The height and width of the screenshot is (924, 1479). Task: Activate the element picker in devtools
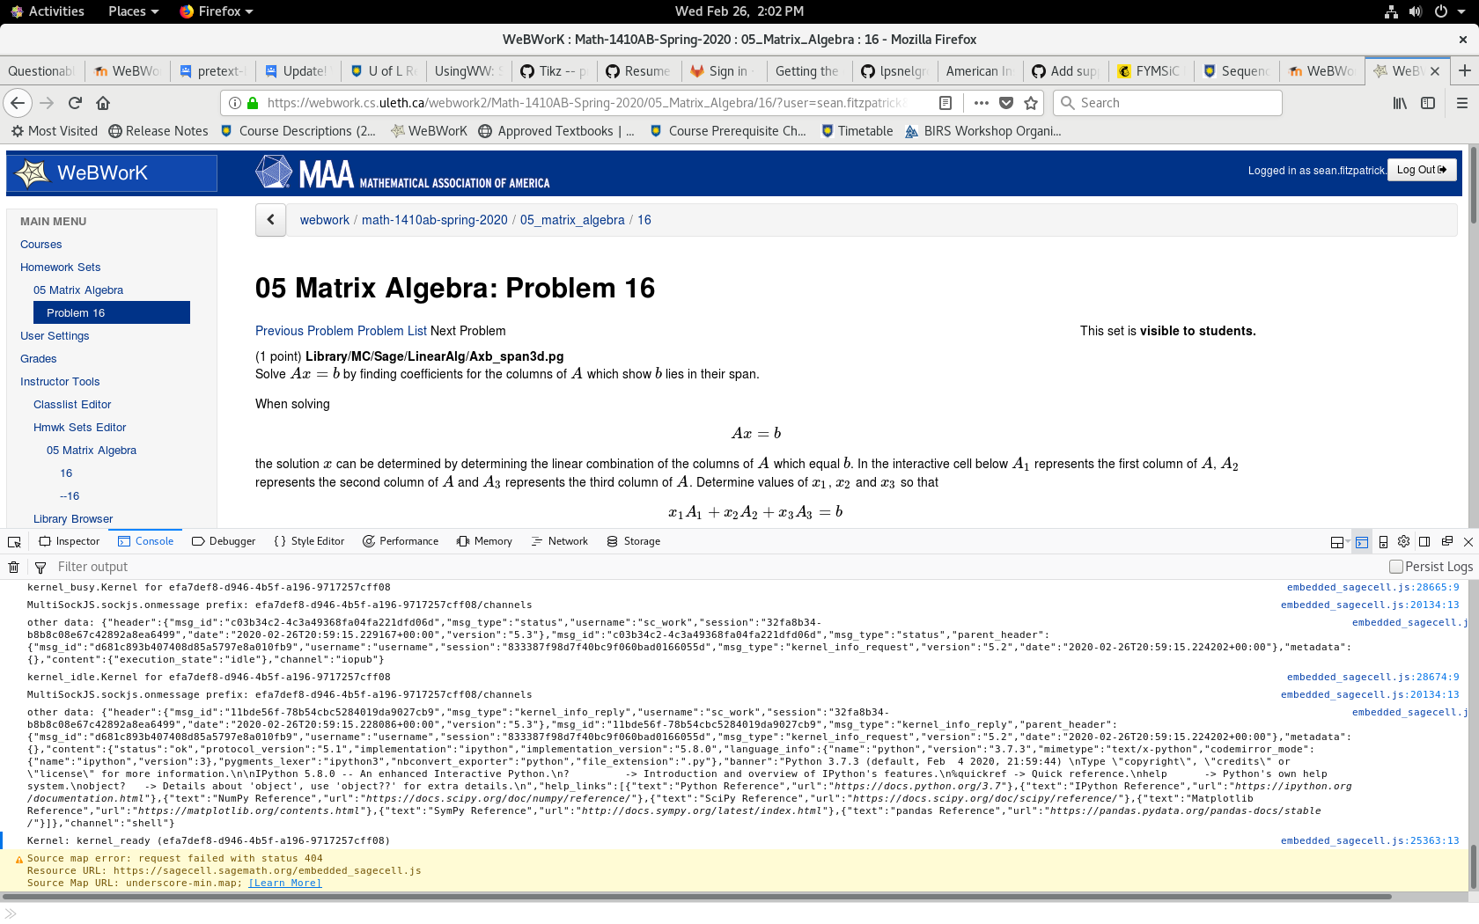14,541
